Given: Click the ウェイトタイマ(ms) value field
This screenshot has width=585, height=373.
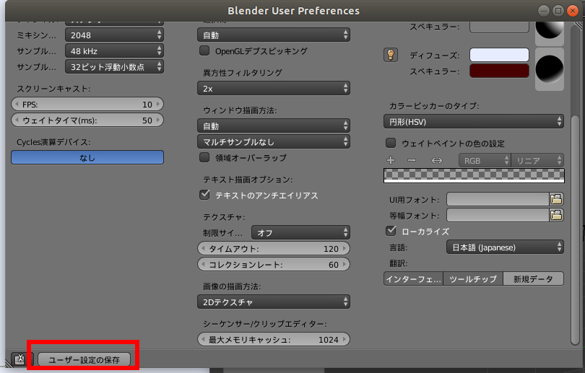Looking at the screenshot, I should tap(87, 120).
